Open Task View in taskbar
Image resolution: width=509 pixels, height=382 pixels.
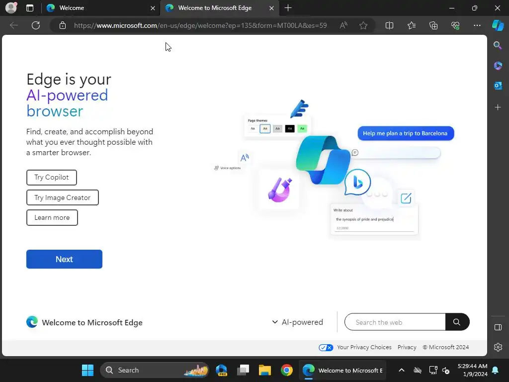coord(243,370)
